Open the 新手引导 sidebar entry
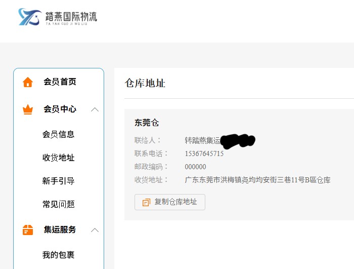This screenshot has width=354, height=269. coord(58,181)
